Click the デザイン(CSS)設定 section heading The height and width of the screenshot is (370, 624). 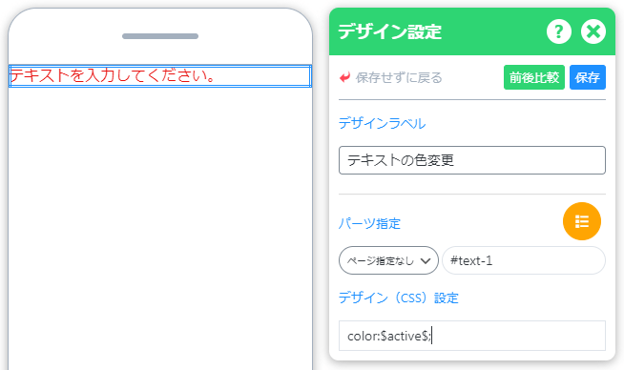click(x=399, y=298)
